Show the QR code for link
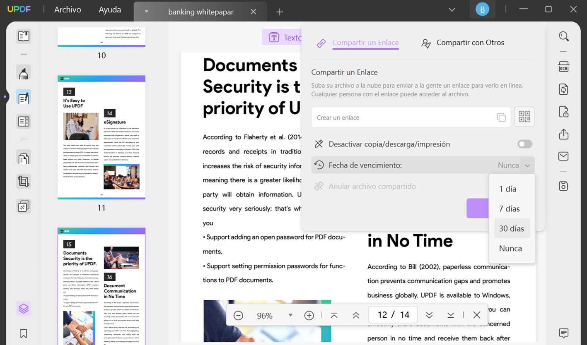 coord(524,117)
